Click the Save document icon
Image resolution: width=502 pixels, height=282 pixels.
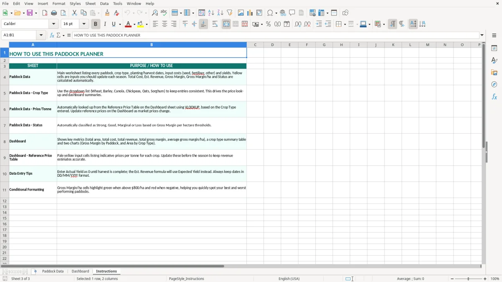pos(30,13)
